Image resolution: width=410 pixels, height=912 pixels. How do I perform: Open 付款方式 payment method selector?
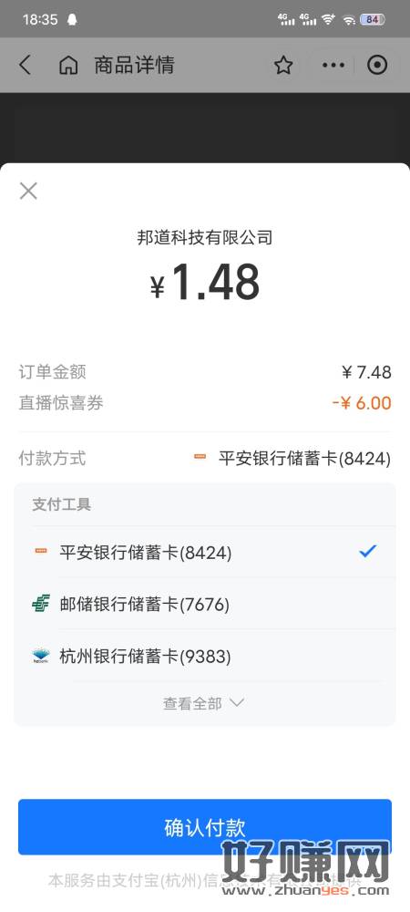coord(204,459)
